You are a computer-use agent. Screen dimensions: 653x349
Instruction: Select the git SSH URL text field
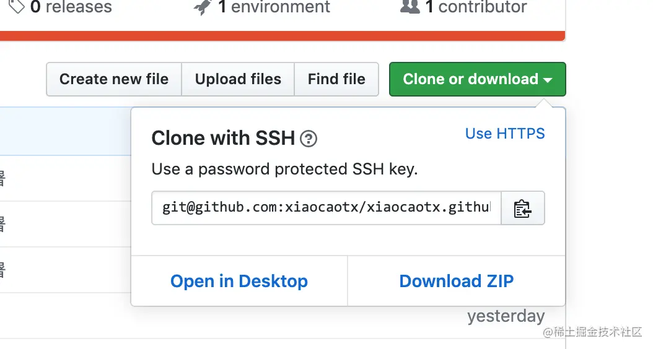(326, 208)
